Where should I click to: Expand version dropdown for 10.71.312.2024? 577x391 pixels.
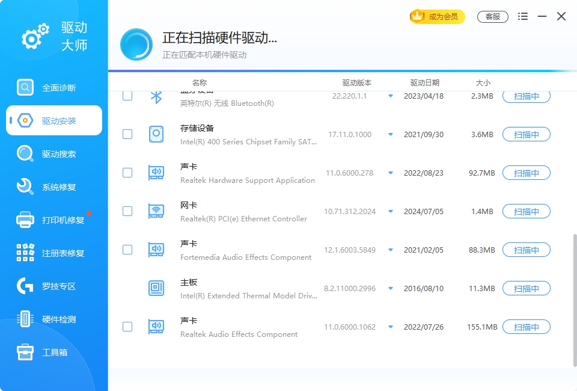coord(391,211)
